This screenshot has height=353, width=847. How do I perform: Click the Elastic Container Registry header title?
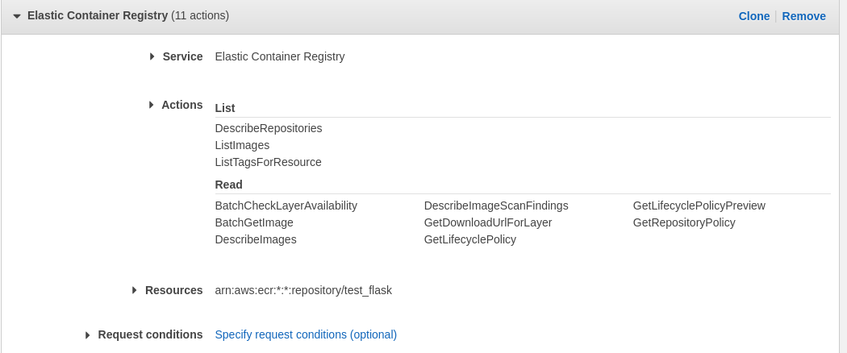click(98, 15)
